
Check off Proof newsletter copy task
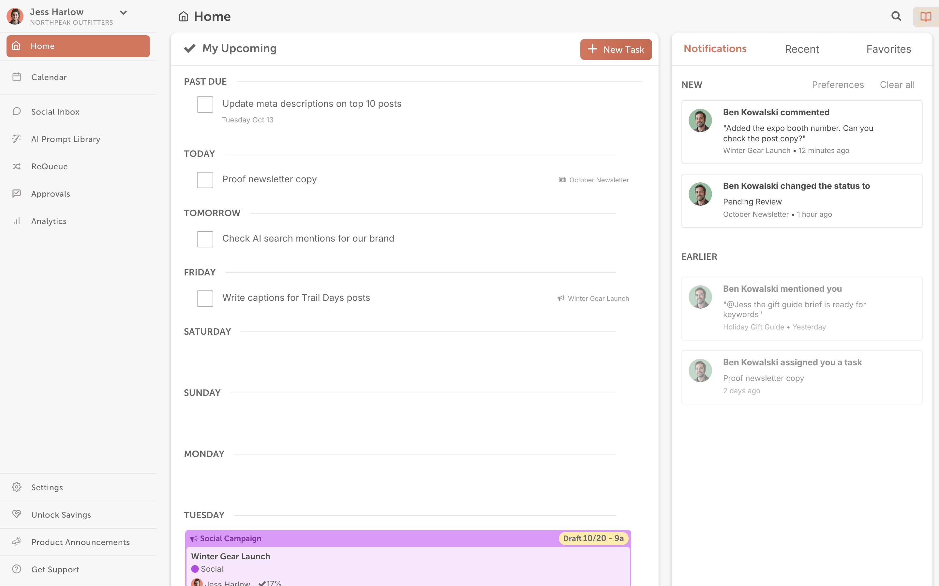(205, 180)
